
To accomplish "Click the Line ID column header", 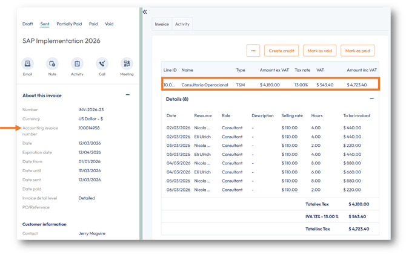I will tap(170, 70).
